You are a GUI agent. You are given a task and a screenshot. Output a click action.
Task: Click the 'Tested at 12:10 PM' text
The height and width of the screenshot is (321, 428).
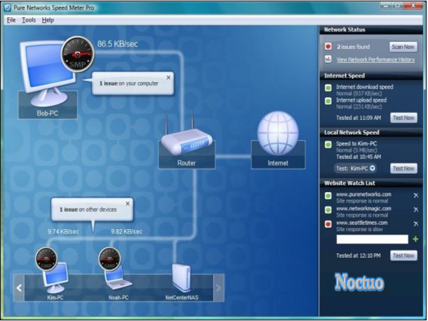coord(359,256)
